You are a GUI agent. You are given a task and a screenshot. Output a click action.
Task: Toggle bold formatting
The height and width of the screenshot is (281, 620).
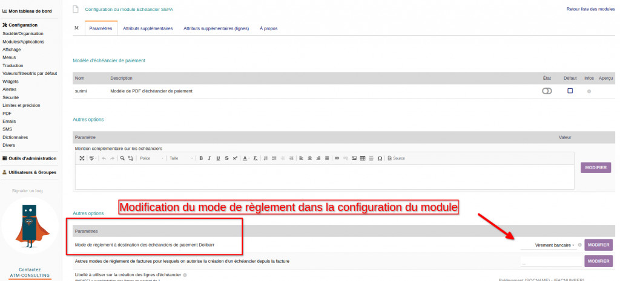pos(201,158)
